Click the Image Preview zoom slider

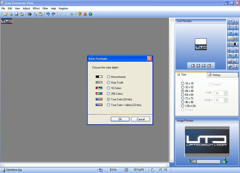(x=206, y=161)
